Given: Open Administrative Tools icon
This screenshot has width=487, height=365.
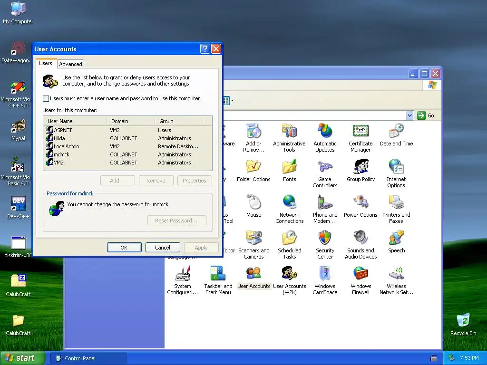Looking at the screenshot, I should pos(289,137).
